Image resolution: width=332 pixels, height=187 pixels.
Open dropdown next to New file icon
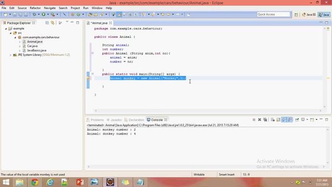pyautogui.click(x=10, y=15)
